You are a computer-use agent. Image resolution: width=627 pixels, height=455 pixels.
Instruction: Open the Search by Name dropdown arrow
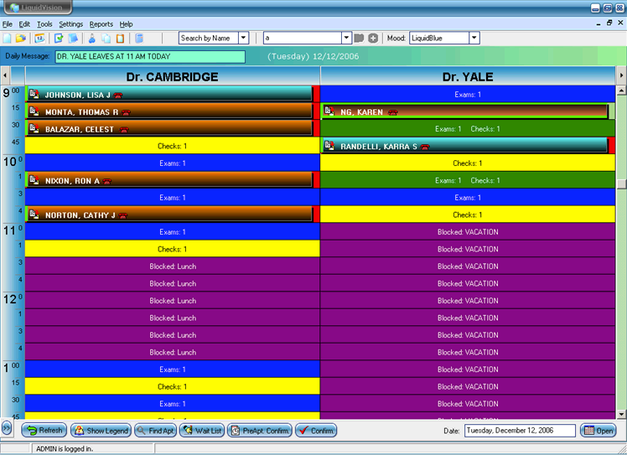(x=244, y=38)
